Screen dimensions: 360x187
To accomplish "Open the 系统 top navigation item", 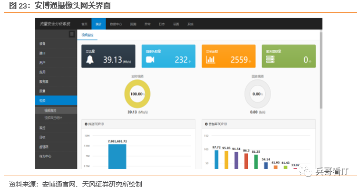I will [190, 24].
